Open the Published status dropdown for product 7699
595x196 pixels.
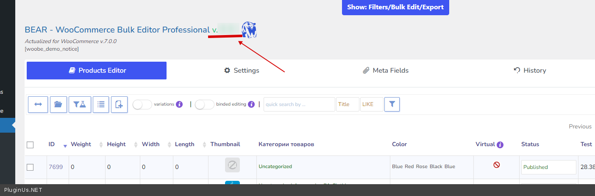click(548, 167)
